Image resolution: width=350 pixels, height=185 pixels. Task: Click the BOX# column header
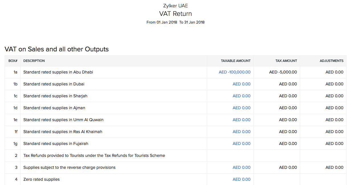[13, 61]
